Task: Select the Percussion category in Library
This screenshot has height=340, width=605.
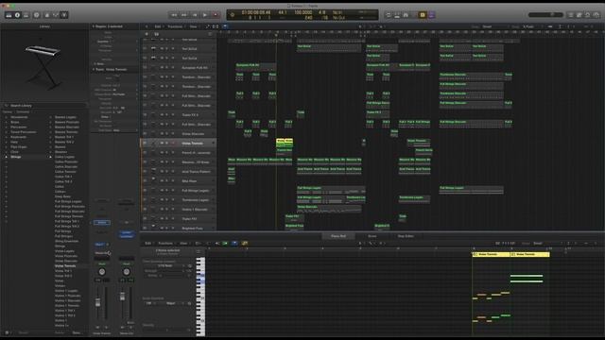Action: click(19, 127)
